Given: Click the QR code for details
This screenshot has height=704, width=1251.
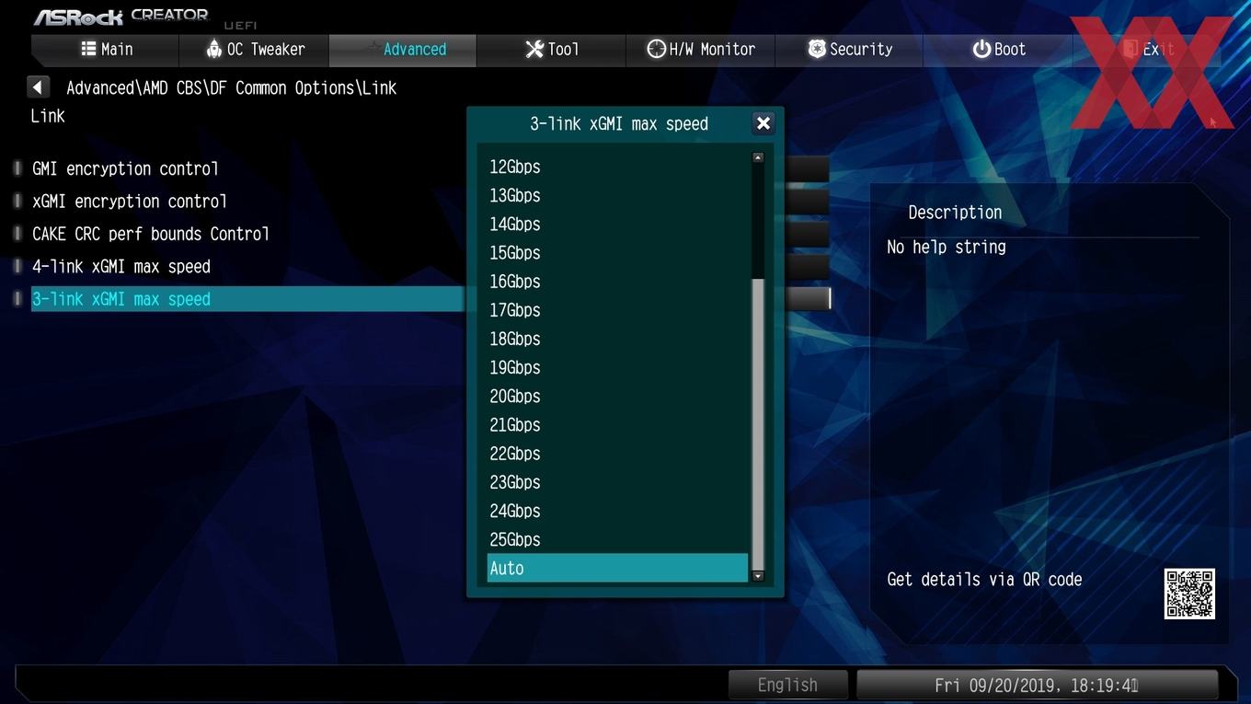Looking at the screenshot, I should (x=1189, y=594).
